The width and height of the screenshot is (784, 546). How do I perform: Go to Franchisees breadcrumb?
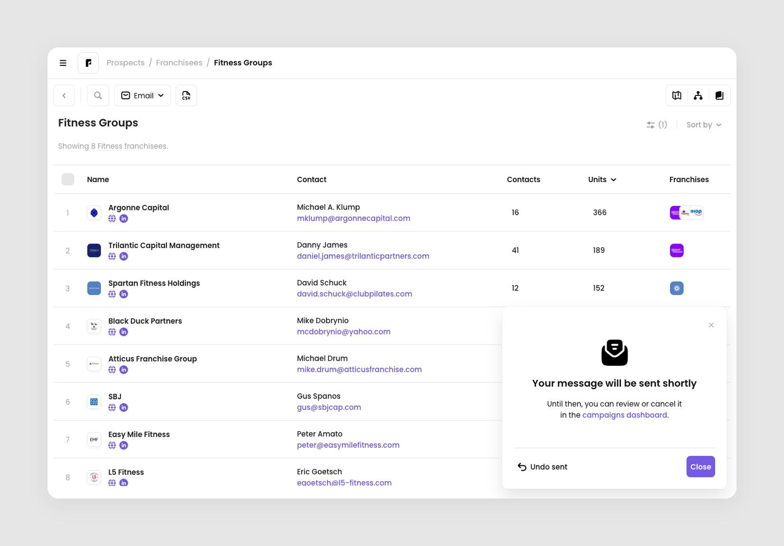coord(179,63)
